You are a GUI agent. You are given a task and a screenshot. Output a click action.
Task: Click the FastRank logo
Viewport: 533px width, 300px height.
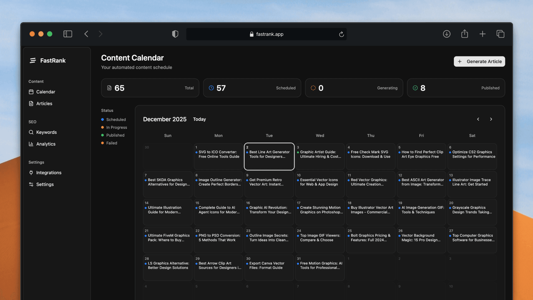coord(33,60)
